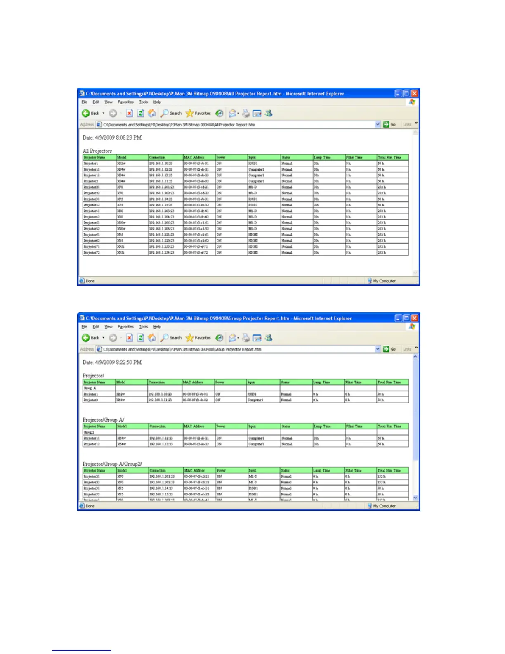
Task: Click 'Group A' cell in Group report
Action: (99, 388)
